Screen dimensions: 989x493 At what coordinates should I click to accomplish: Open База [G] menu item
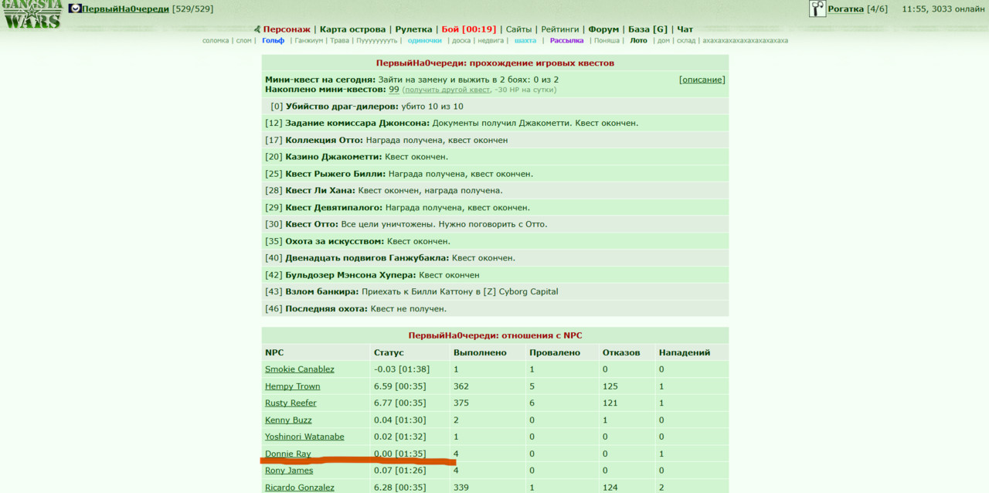tap(647, 29)
